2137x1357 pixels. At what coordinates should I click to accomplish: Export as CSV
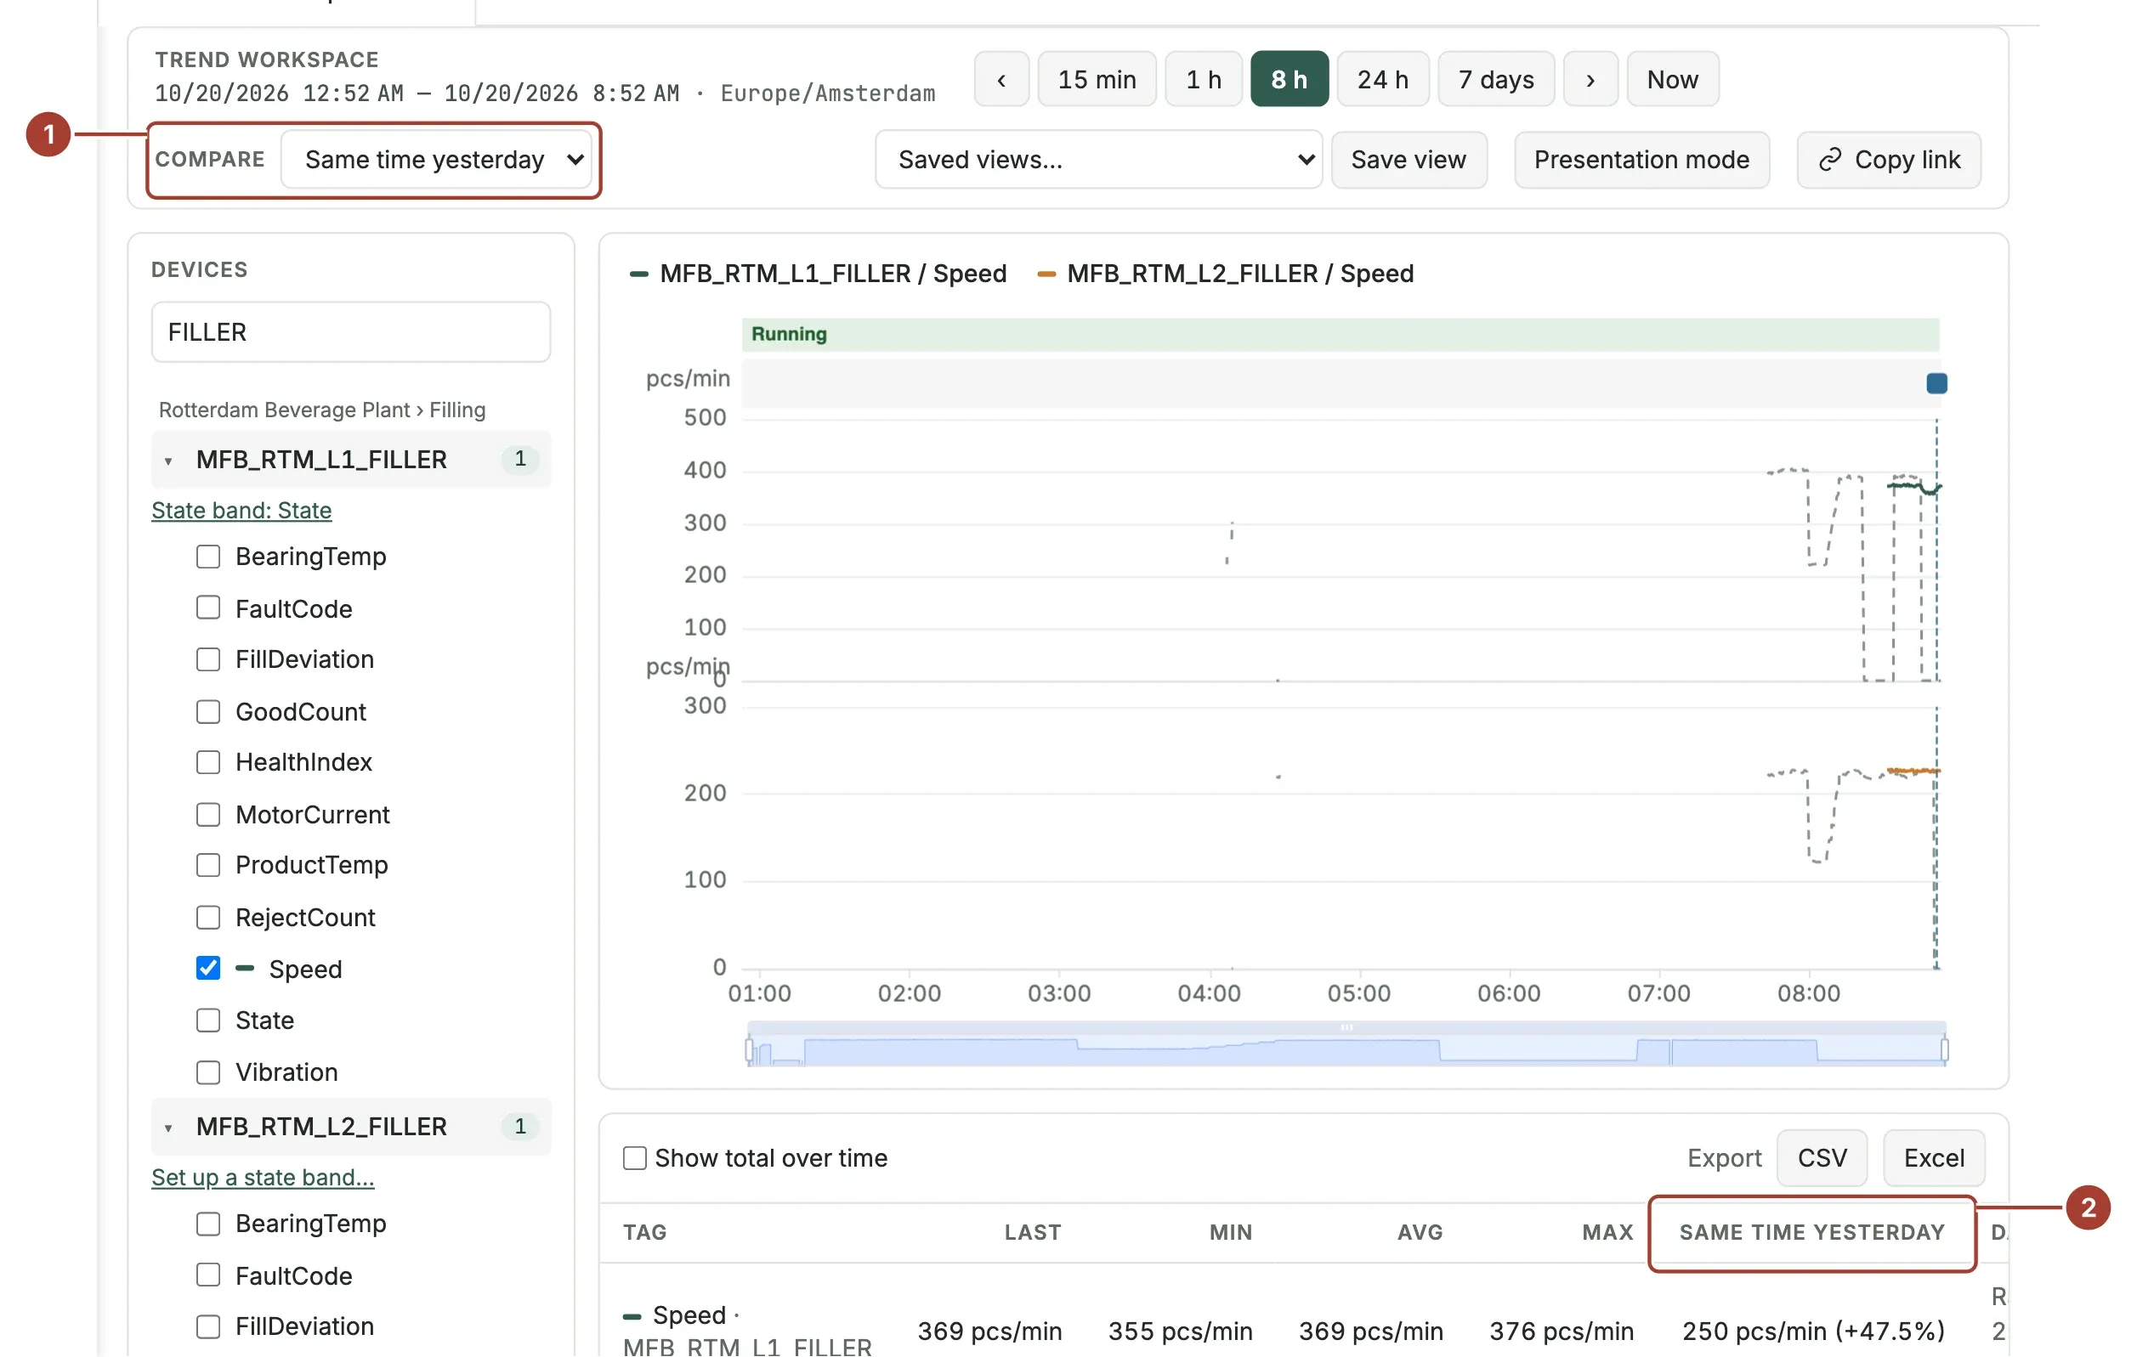tap(1822, 1158)
